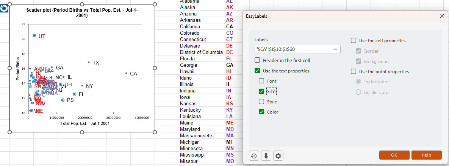Viewport: 449px width, 166px height.
Task: Toggle the Background checkbox
Action: coord(358,61)
